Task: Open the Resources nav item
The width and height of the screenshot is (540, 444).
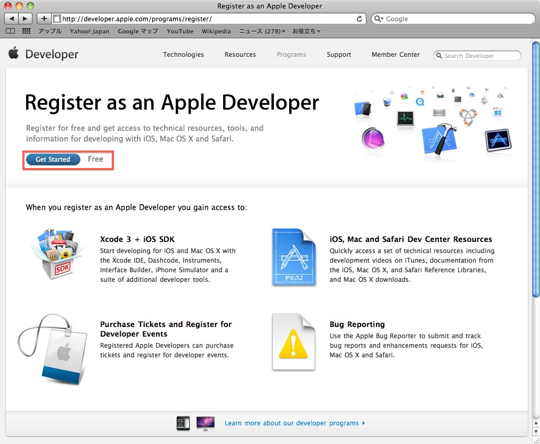Action: coord(240,55)
